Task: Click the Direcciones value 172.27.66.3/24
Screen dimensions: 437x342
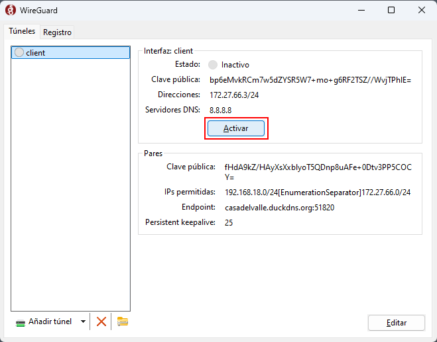Action: pos(234,95)
